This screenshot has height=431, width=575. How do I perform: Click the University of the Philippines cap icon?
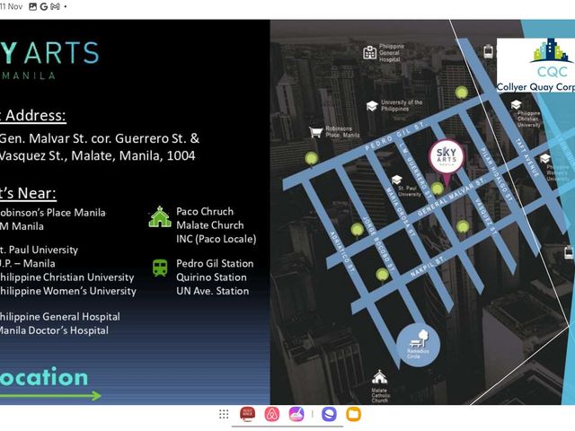(372, 106)
